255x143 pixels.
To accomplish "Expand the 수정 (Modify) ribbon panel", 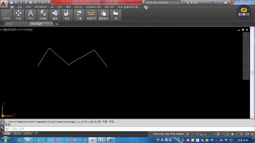I will click(18, 15).
